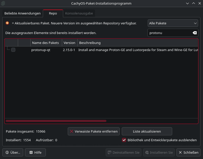Sort by Version column header

tap(69, 43)
